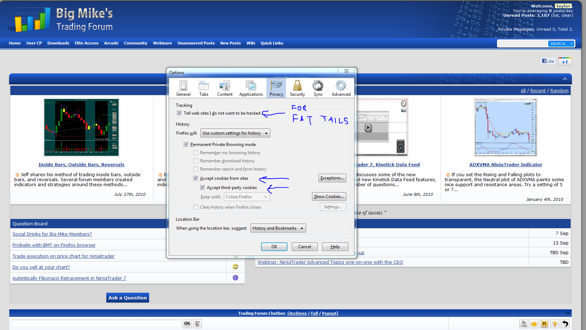Toggle Permanent Private Browsing mode checkbox
Screen dimensions: 586x330
click(186, 145)
